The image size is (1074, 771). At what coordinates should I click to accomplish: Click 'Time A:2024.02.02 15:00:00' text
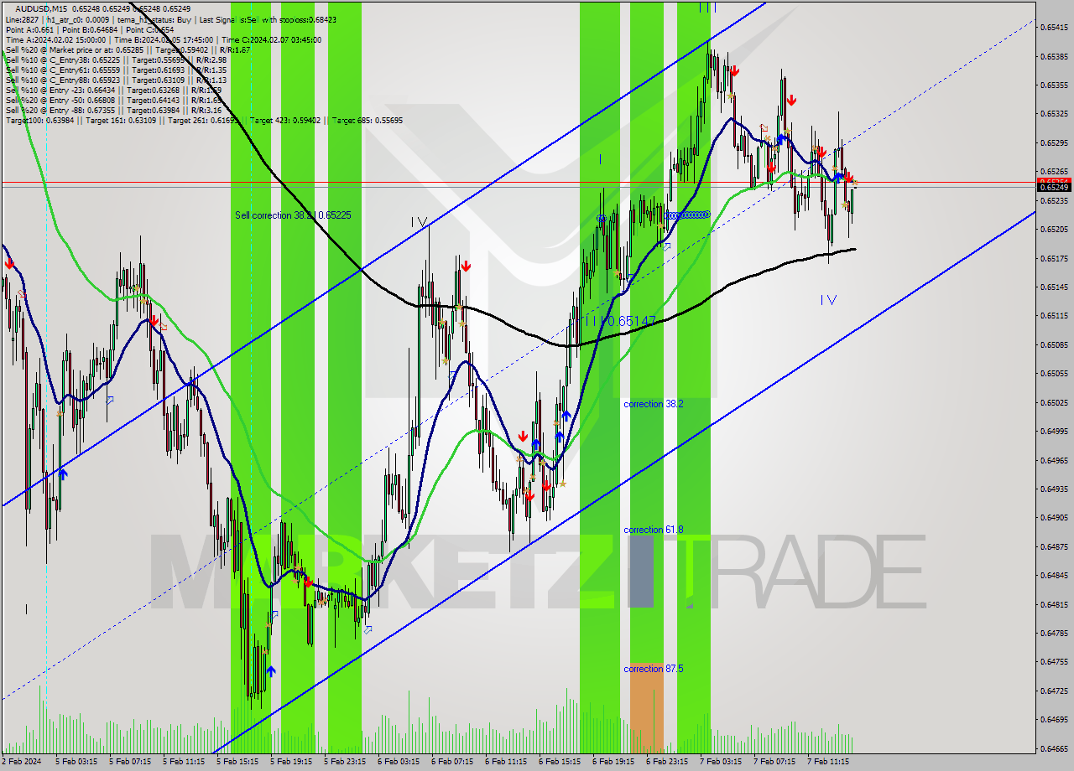click(x=55, y=39)
